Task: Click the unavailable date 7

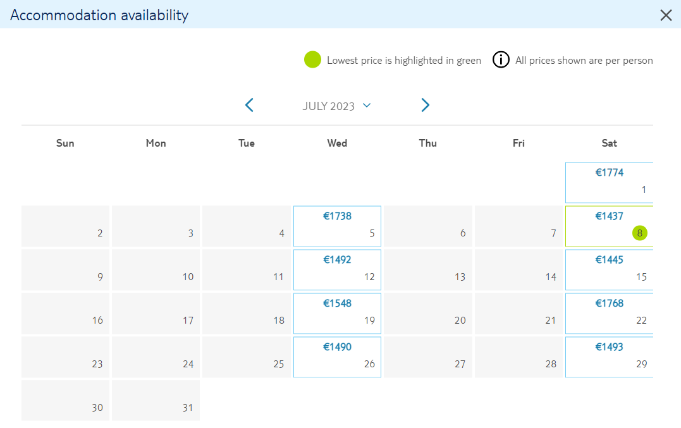Action: pyautogui.click(x=518, y=226)
